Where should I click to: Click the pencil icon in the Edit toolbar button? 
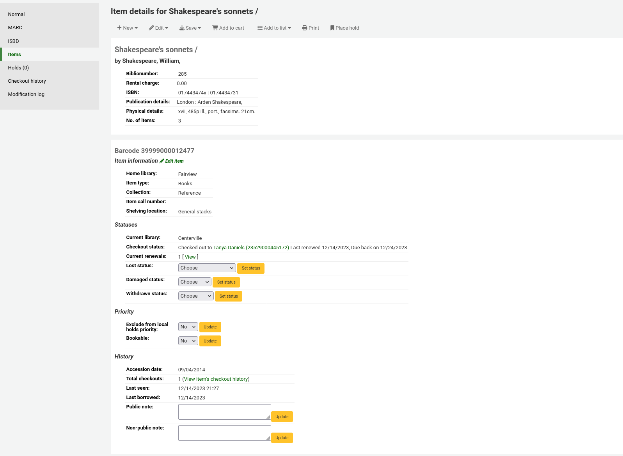[151, 28]
